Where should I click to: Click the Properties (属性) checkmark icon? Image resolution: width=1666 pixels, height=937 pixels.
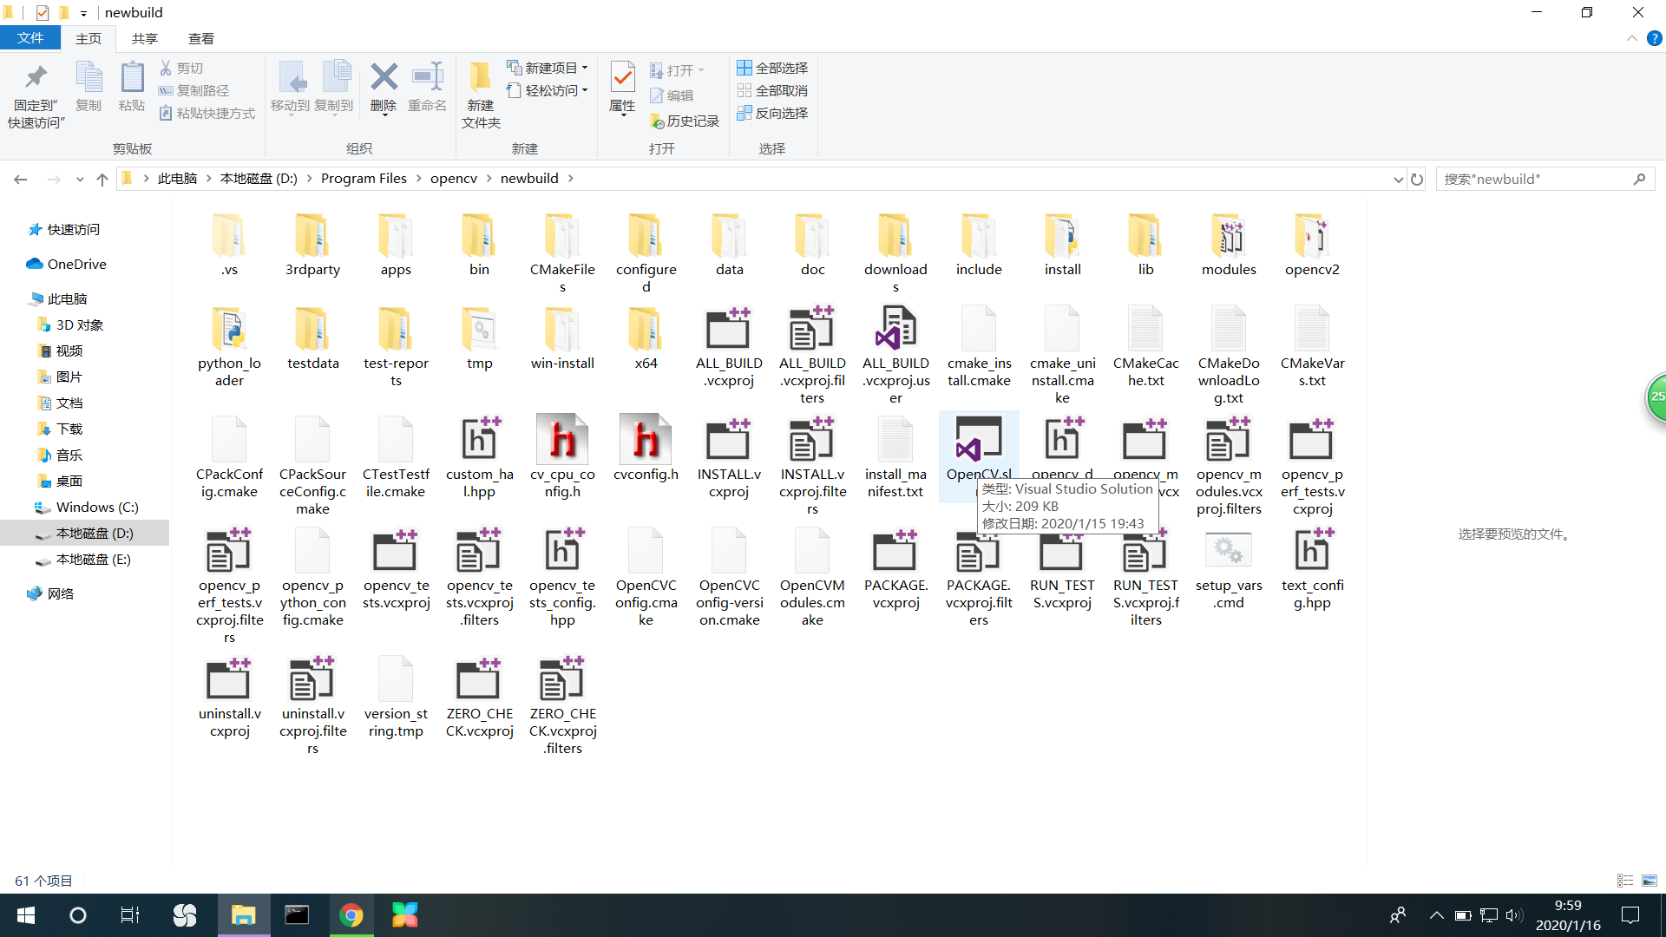point(622,78)
